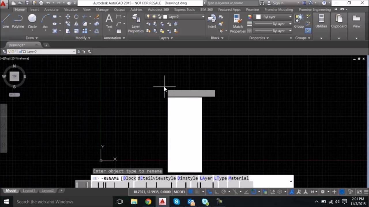Select the Rotate tool in Modify panel
Image resolution: width=369 pixels, height=207 pixels.
pyautogui.click(x=76, y=17)
